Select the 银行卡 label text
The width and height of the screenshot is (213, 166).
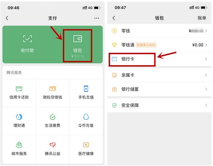pos(128,59)
